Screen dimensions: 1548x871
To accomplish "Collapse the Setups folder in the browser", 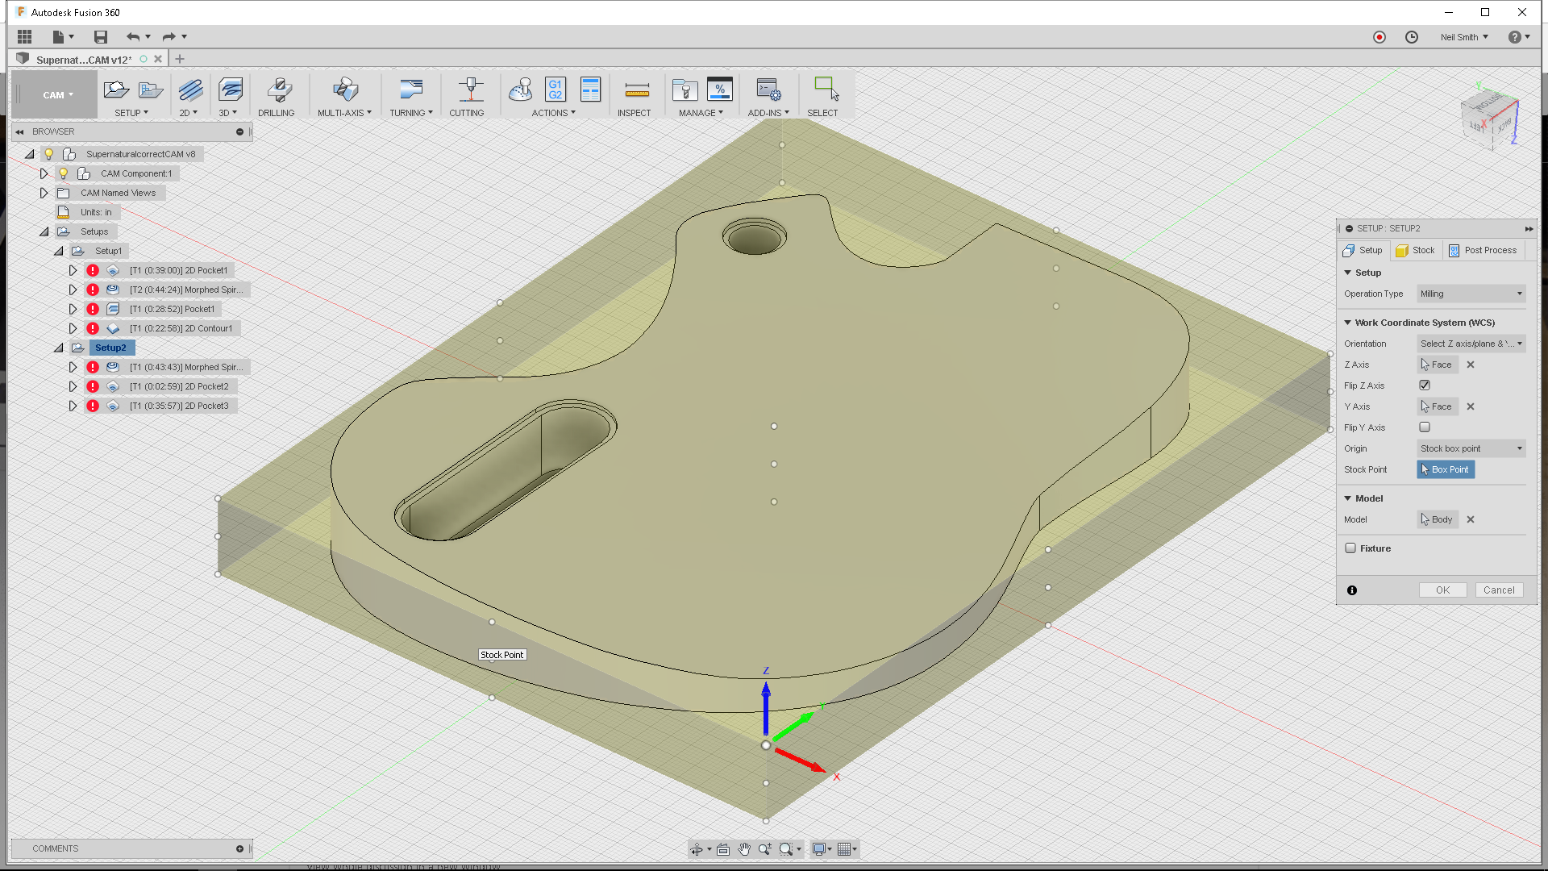I will coord(44,231).
